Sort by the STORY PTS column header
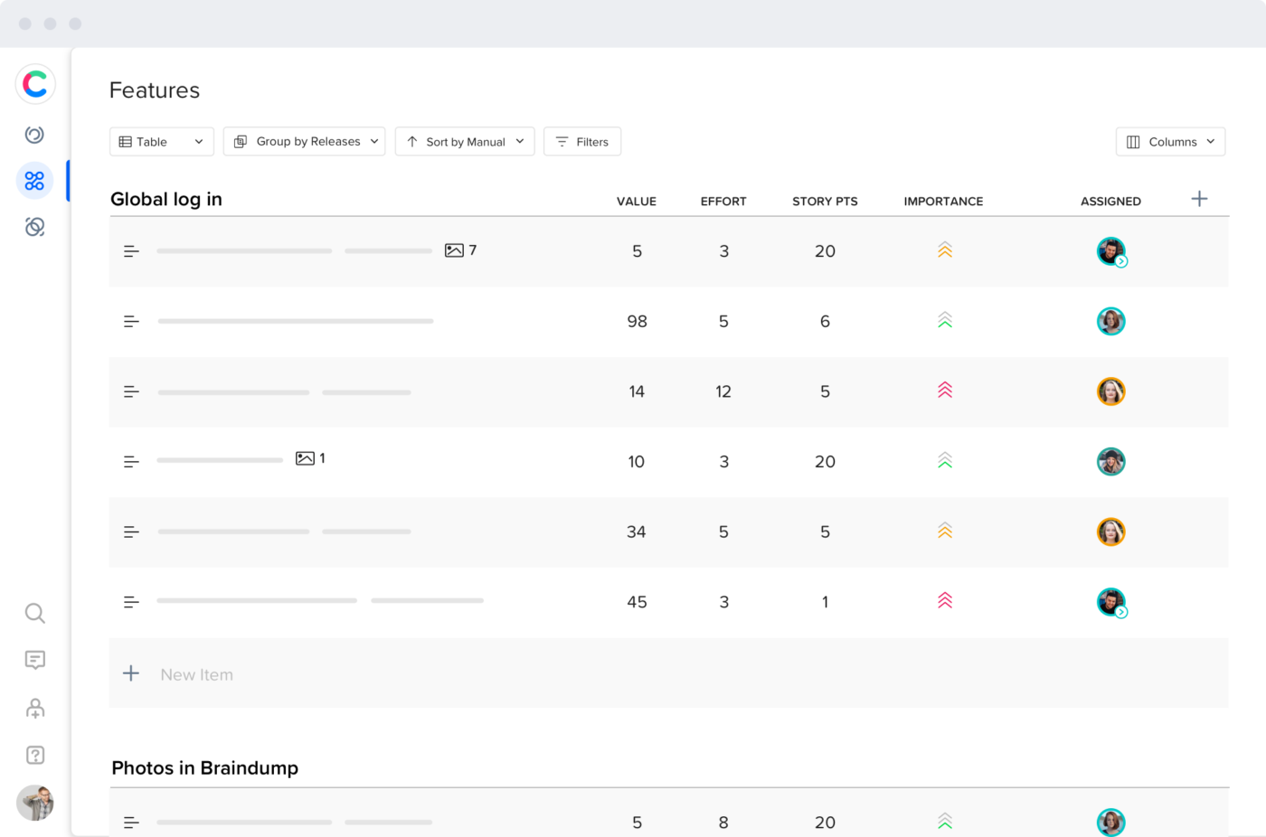Image resolution: width=1266 pixels, height=837 pixels. coord(825,202)
